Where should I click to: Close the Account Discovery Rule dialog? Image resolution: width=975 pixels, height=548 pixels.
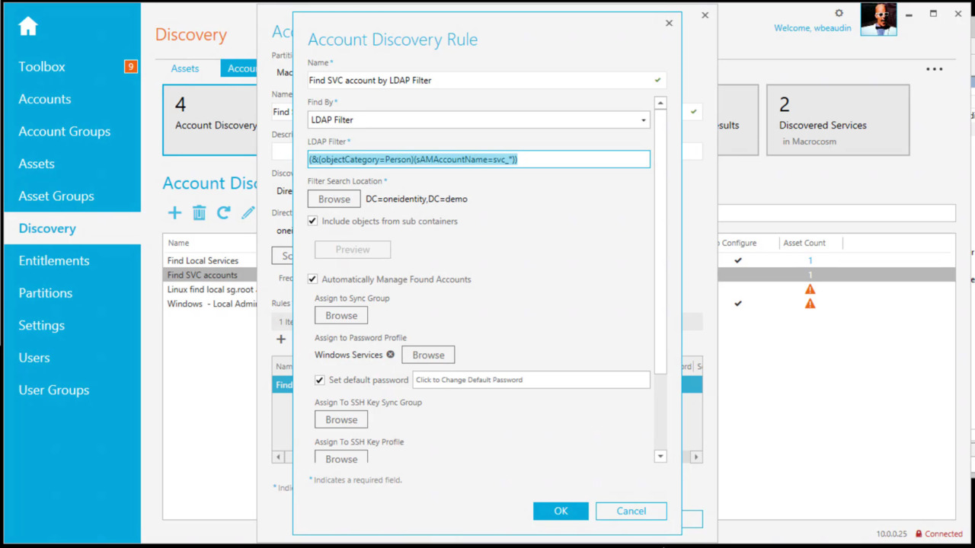click(669, 24)
